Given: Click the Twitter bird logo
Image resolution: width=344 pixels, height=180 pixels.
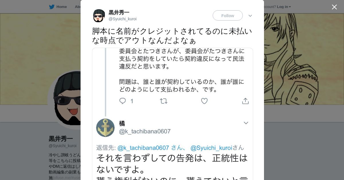Looking at the screenshot, I should (52, 7).
